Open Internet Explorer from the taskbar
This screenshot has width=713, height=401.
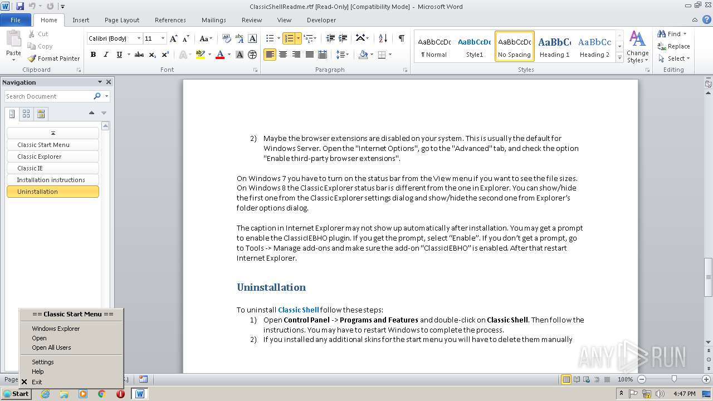45,394
